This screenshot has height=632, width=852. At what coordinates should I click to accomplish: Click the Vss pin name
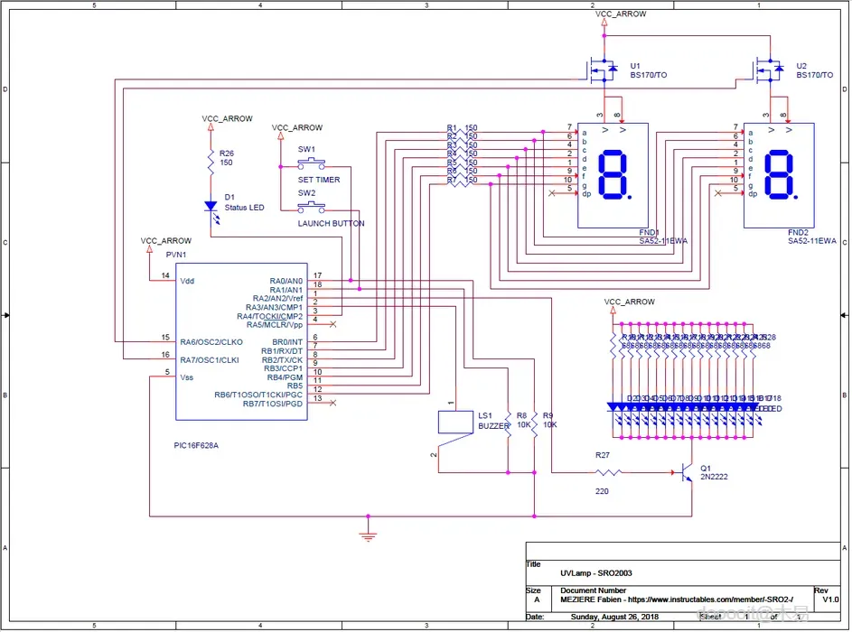186,377
